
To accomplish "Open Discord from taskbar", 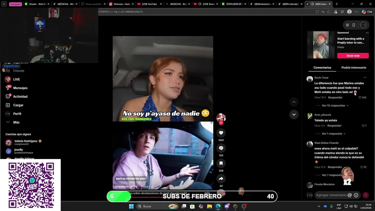I will click(x=227, y=206).
